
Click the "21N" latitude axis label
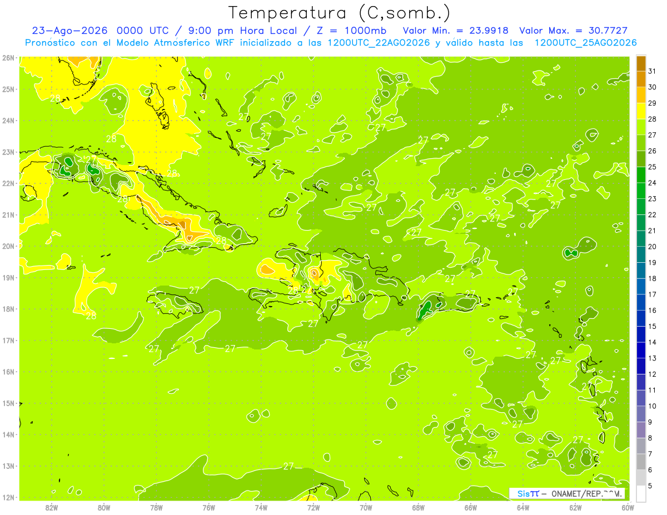pos(8,215)
